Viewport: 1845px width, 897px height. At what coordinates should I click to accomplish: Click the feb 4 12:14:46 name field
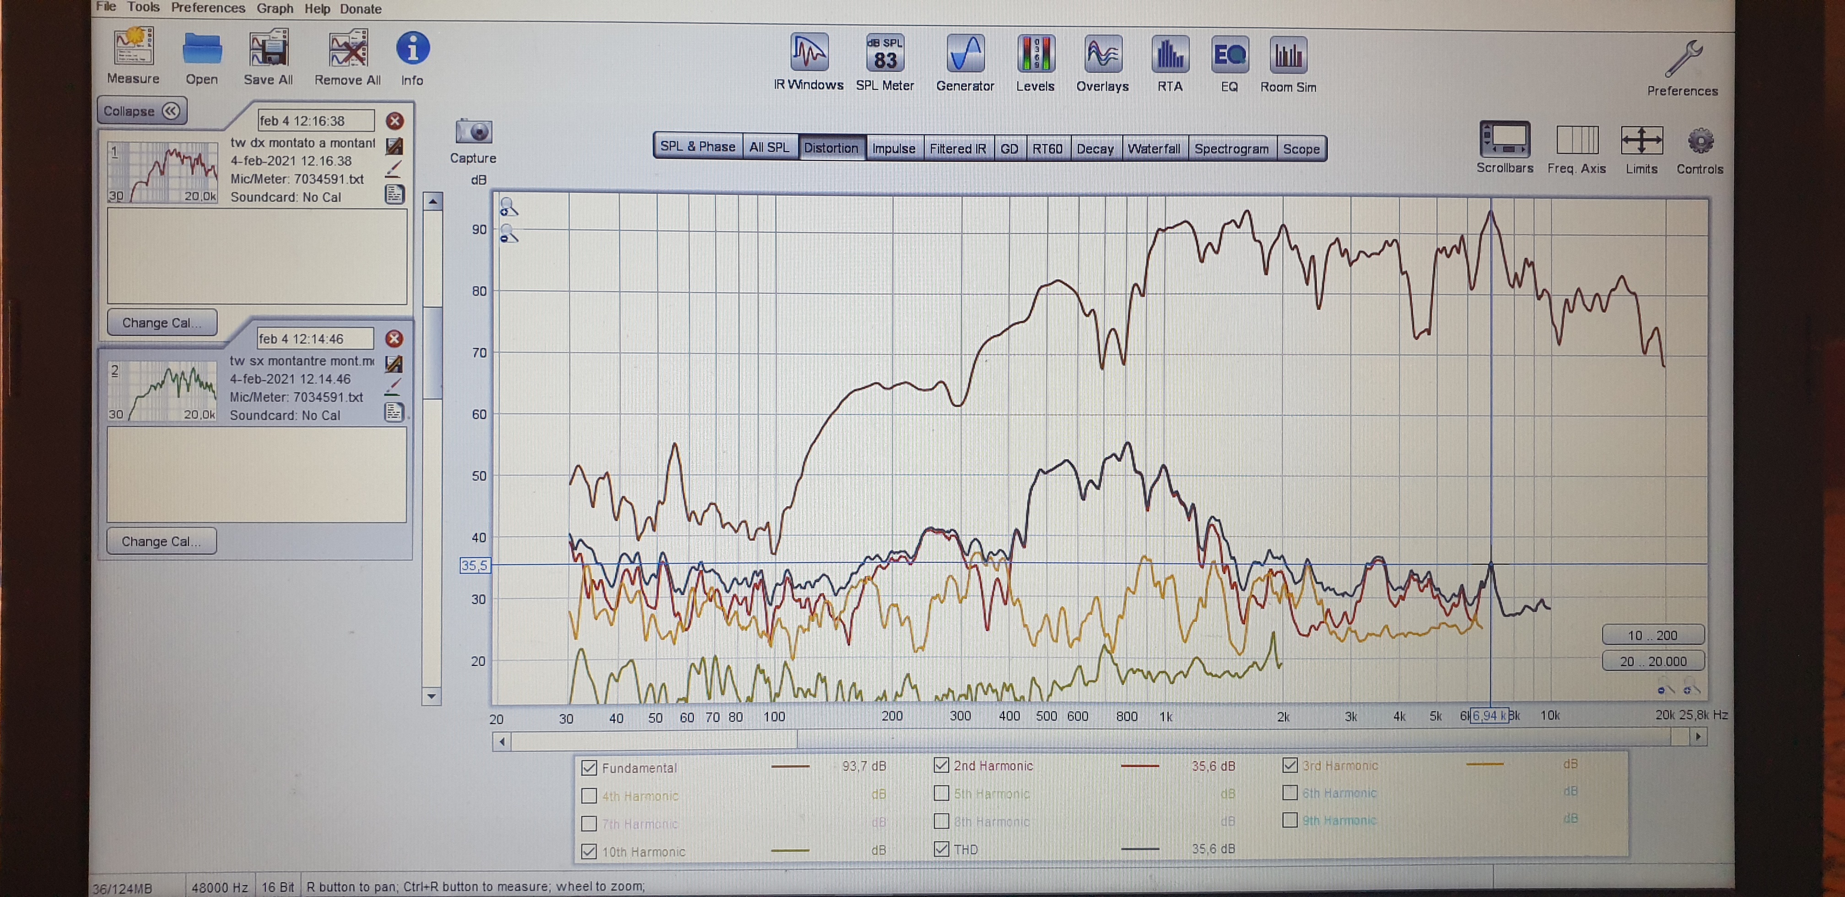(x=315, y=338)
